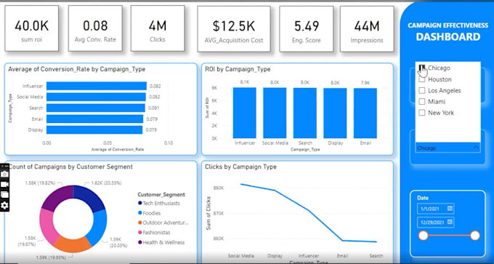Select Health & Wellness in the legend

tap(161, 242)
